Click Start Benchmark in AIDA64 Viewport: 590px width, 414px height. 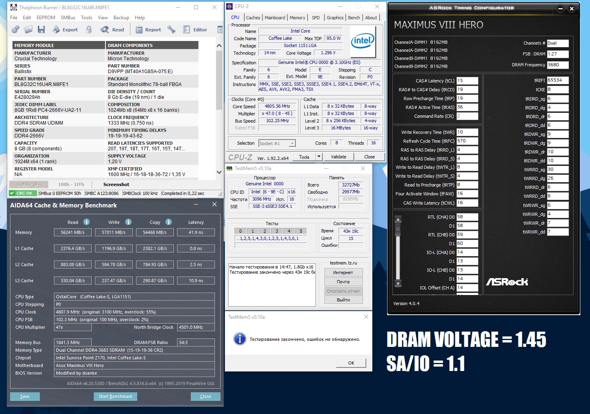point(116,396)
